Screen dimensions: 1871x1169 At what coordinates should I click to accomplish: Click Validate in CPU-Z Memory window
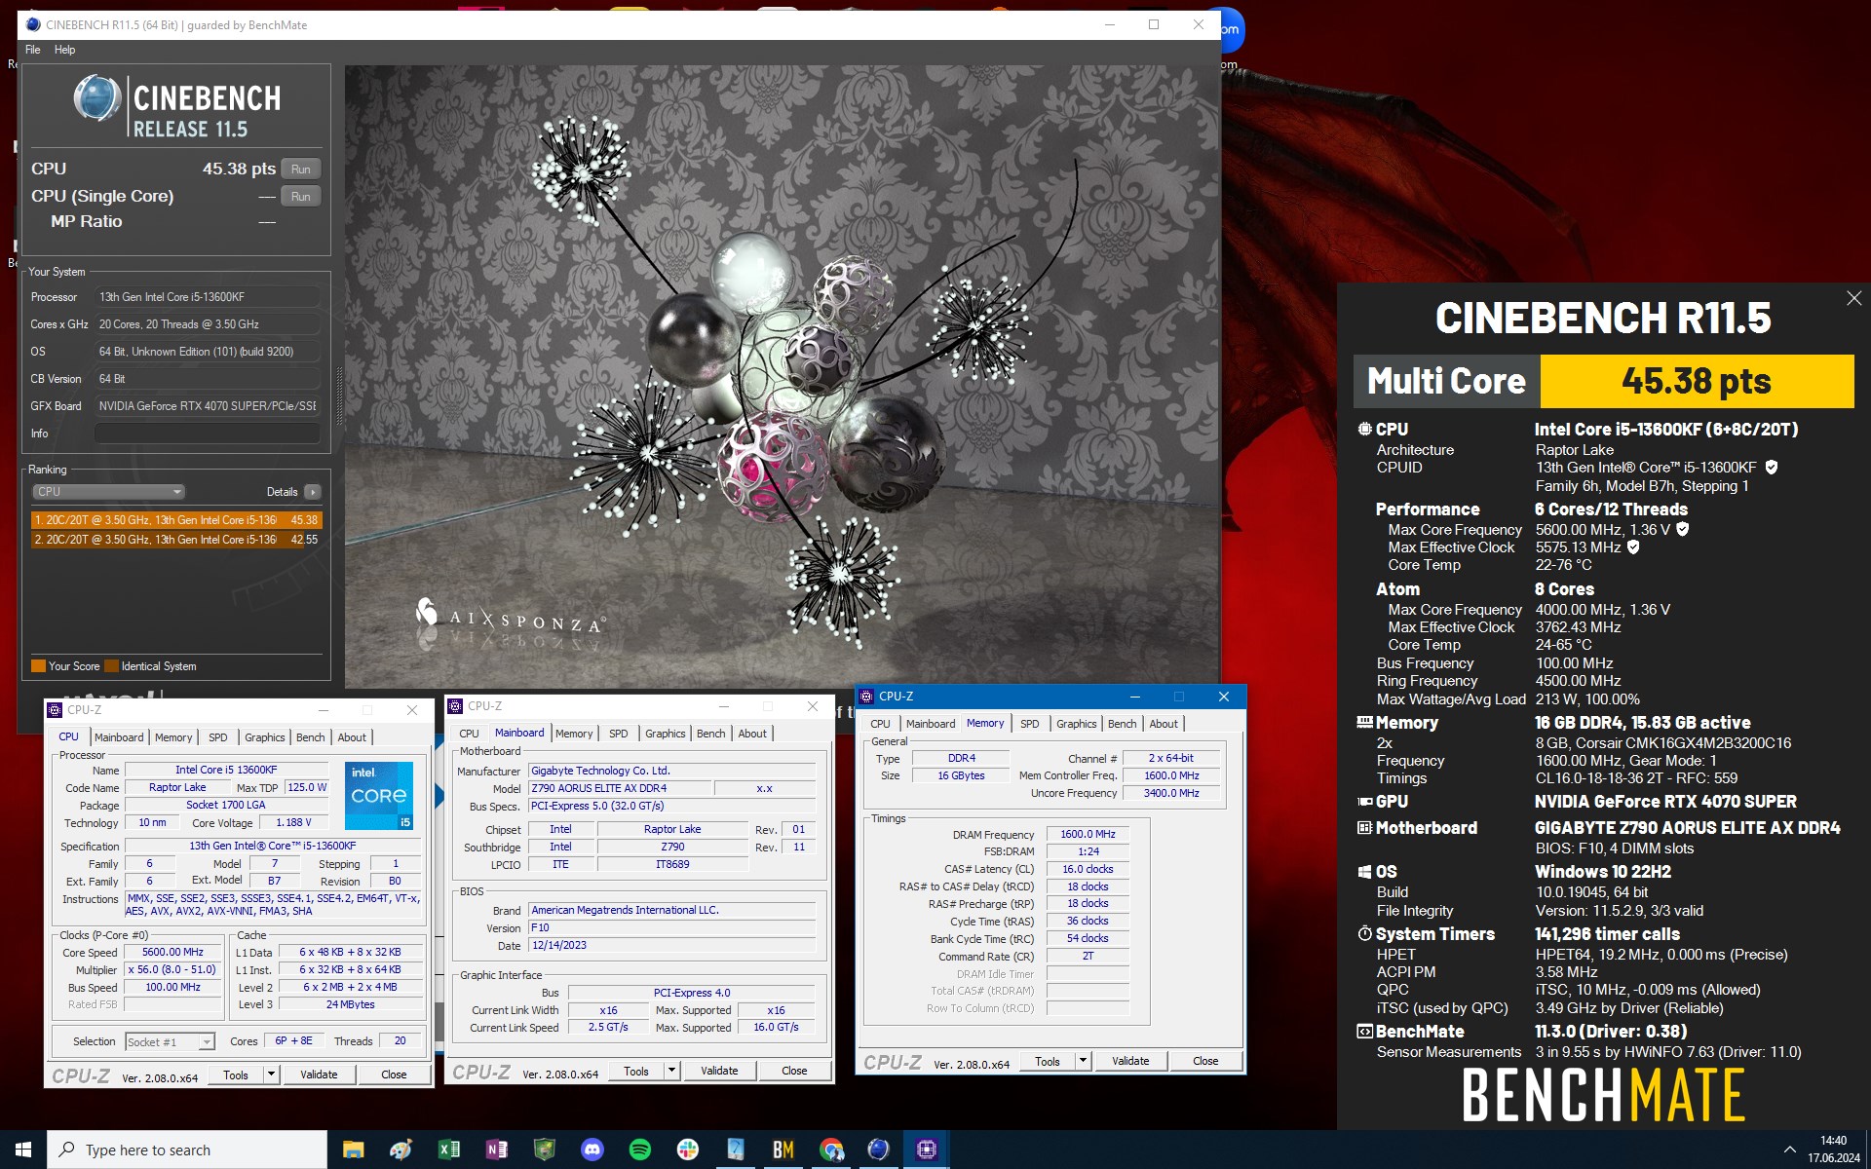[x=1130, y=1061]
